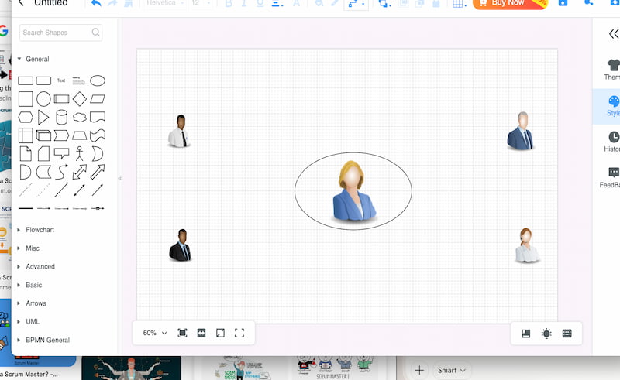
Task: Select the circle shape in General
Action: click(43, 99)
